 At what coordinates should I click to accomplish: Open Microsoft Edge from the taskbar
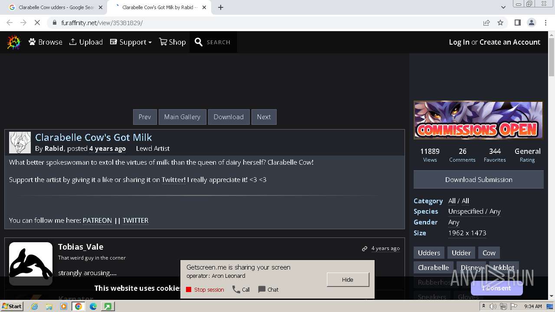[93, 306]
